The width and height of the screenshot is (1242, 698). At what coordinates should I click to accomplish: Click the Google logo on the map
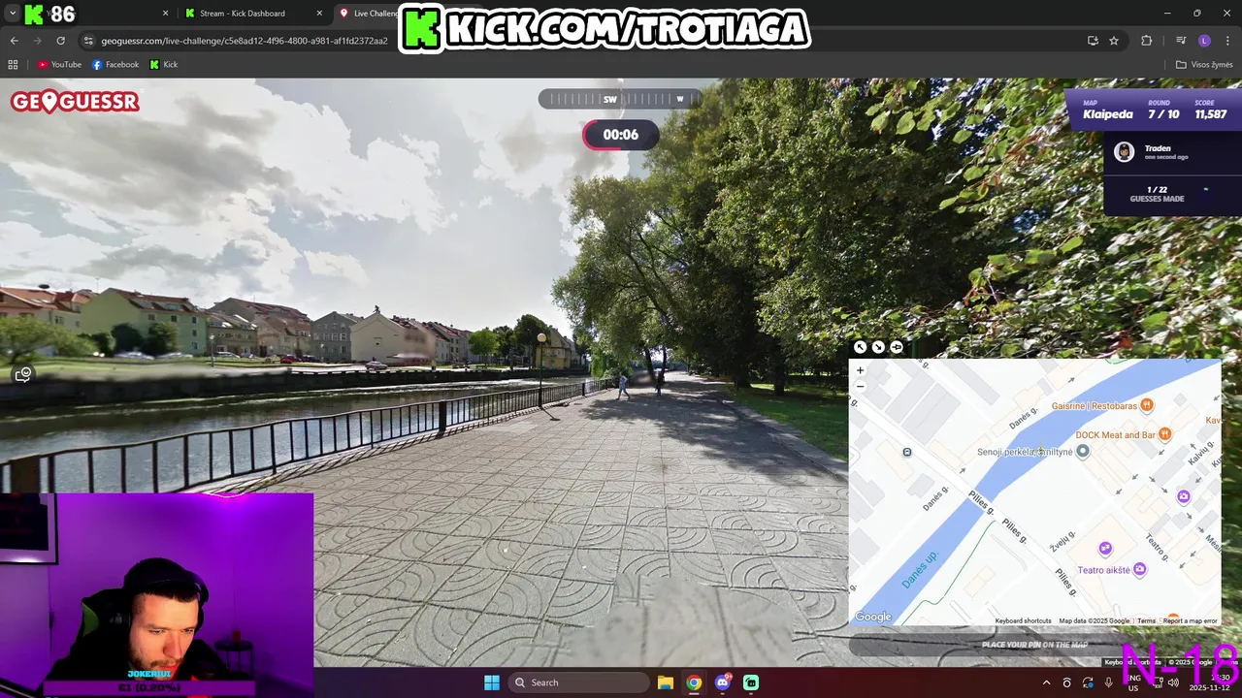click(x=873, y=617)
